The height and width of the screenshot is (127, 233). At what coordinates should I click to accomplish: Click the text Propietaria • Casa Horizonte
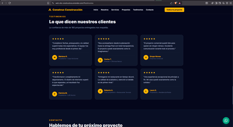tap(68, 59)
